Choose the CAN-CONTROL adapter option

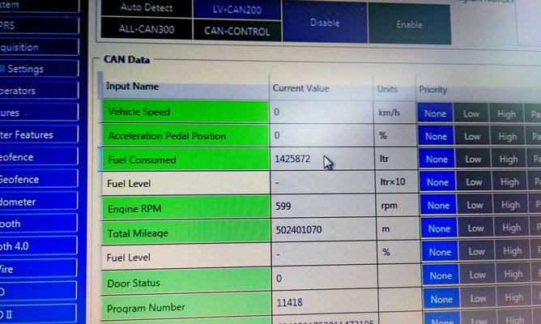(237, 32)
